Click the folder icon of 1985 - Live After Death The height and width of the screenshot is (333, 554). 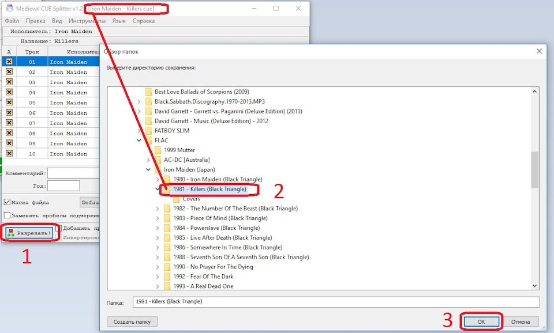click(x=167, y=238)
